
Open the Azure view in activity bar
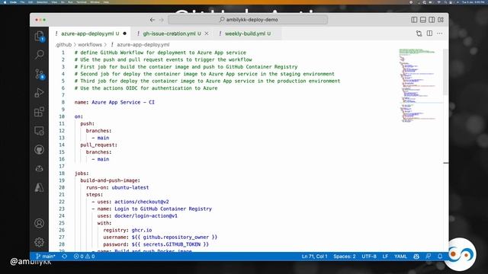[39, 187]
